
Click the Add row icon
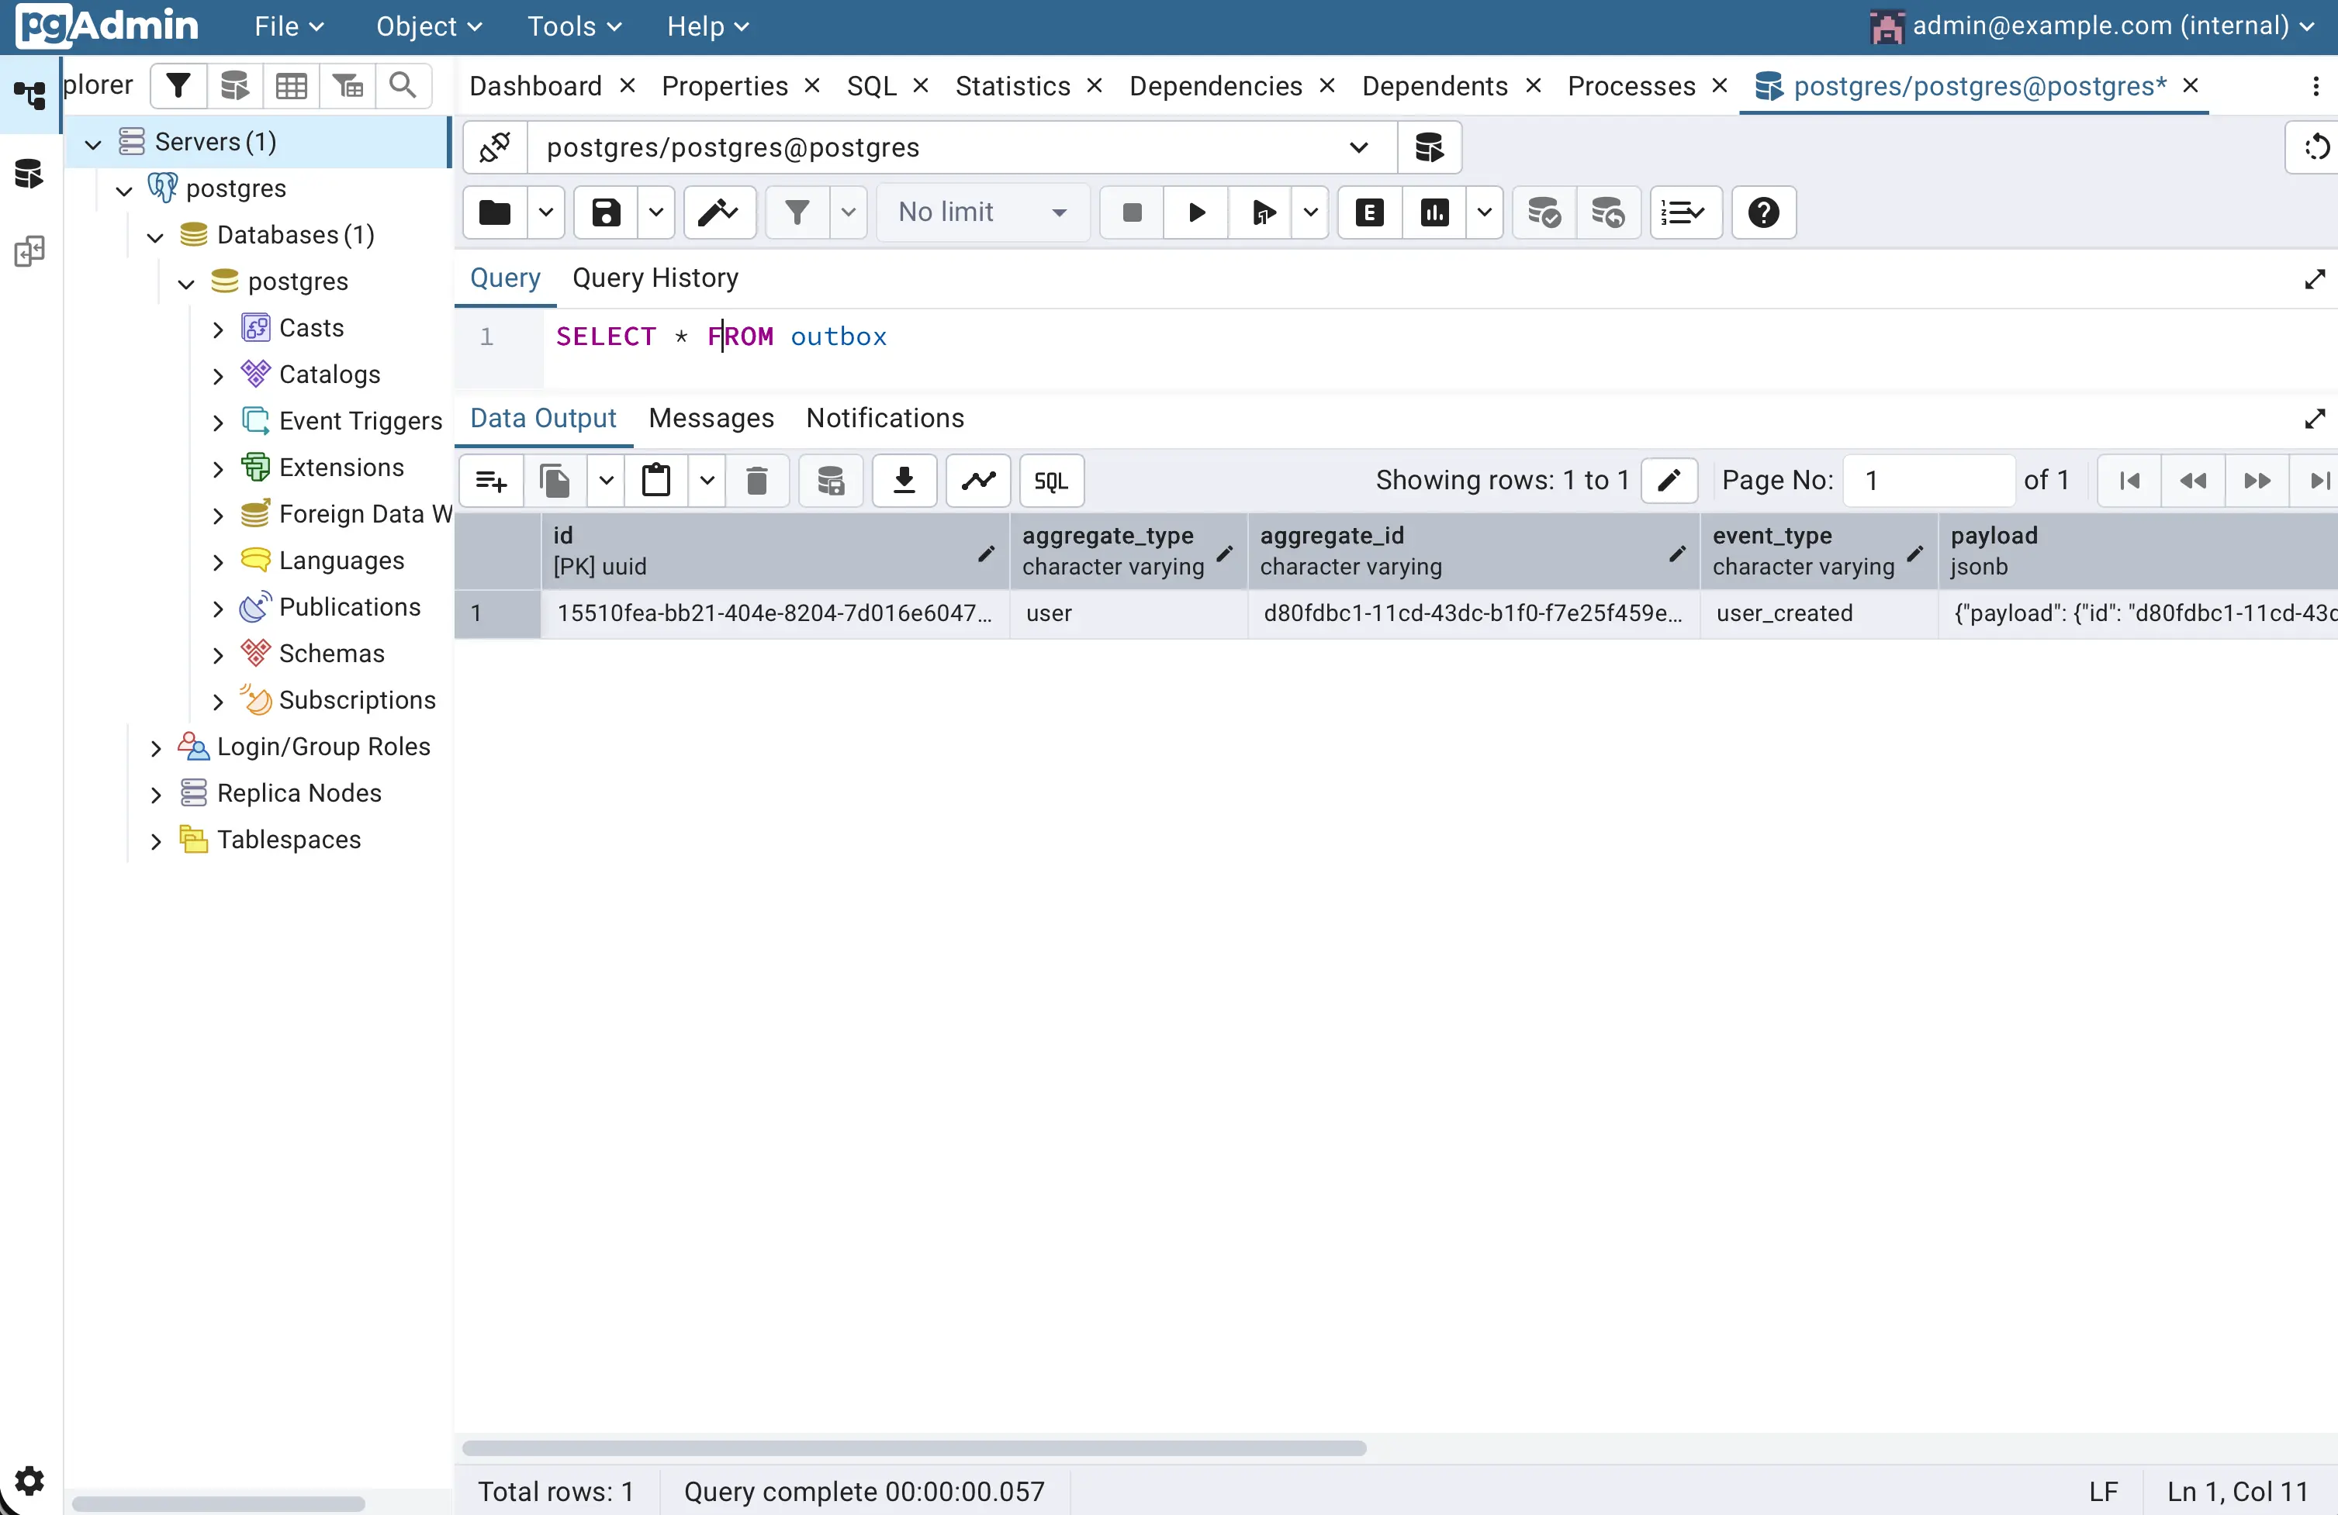pos(490,481)
